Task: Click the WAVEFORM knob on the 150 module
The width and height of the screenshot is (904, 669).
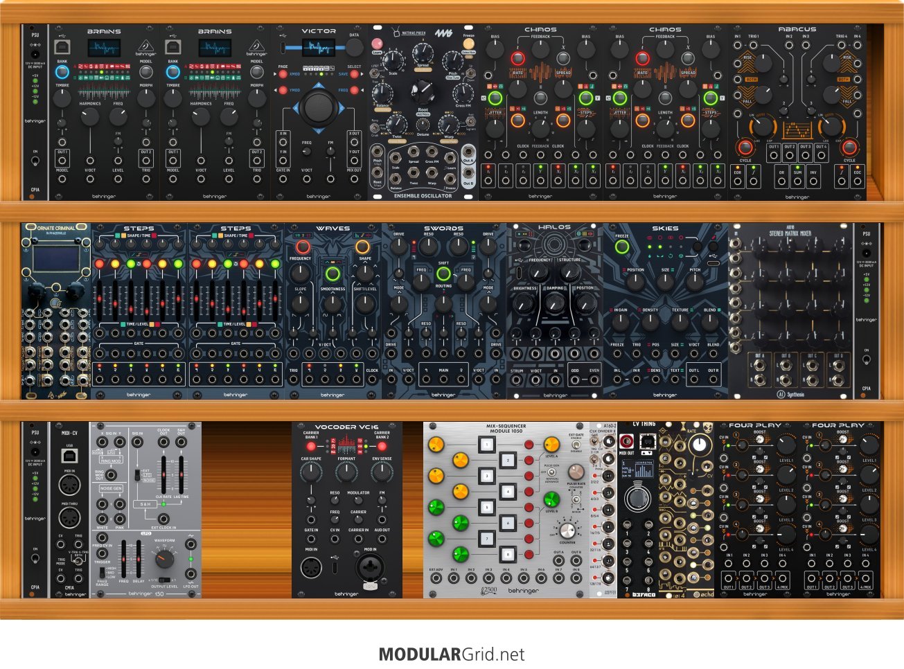Action: point(163,560)
